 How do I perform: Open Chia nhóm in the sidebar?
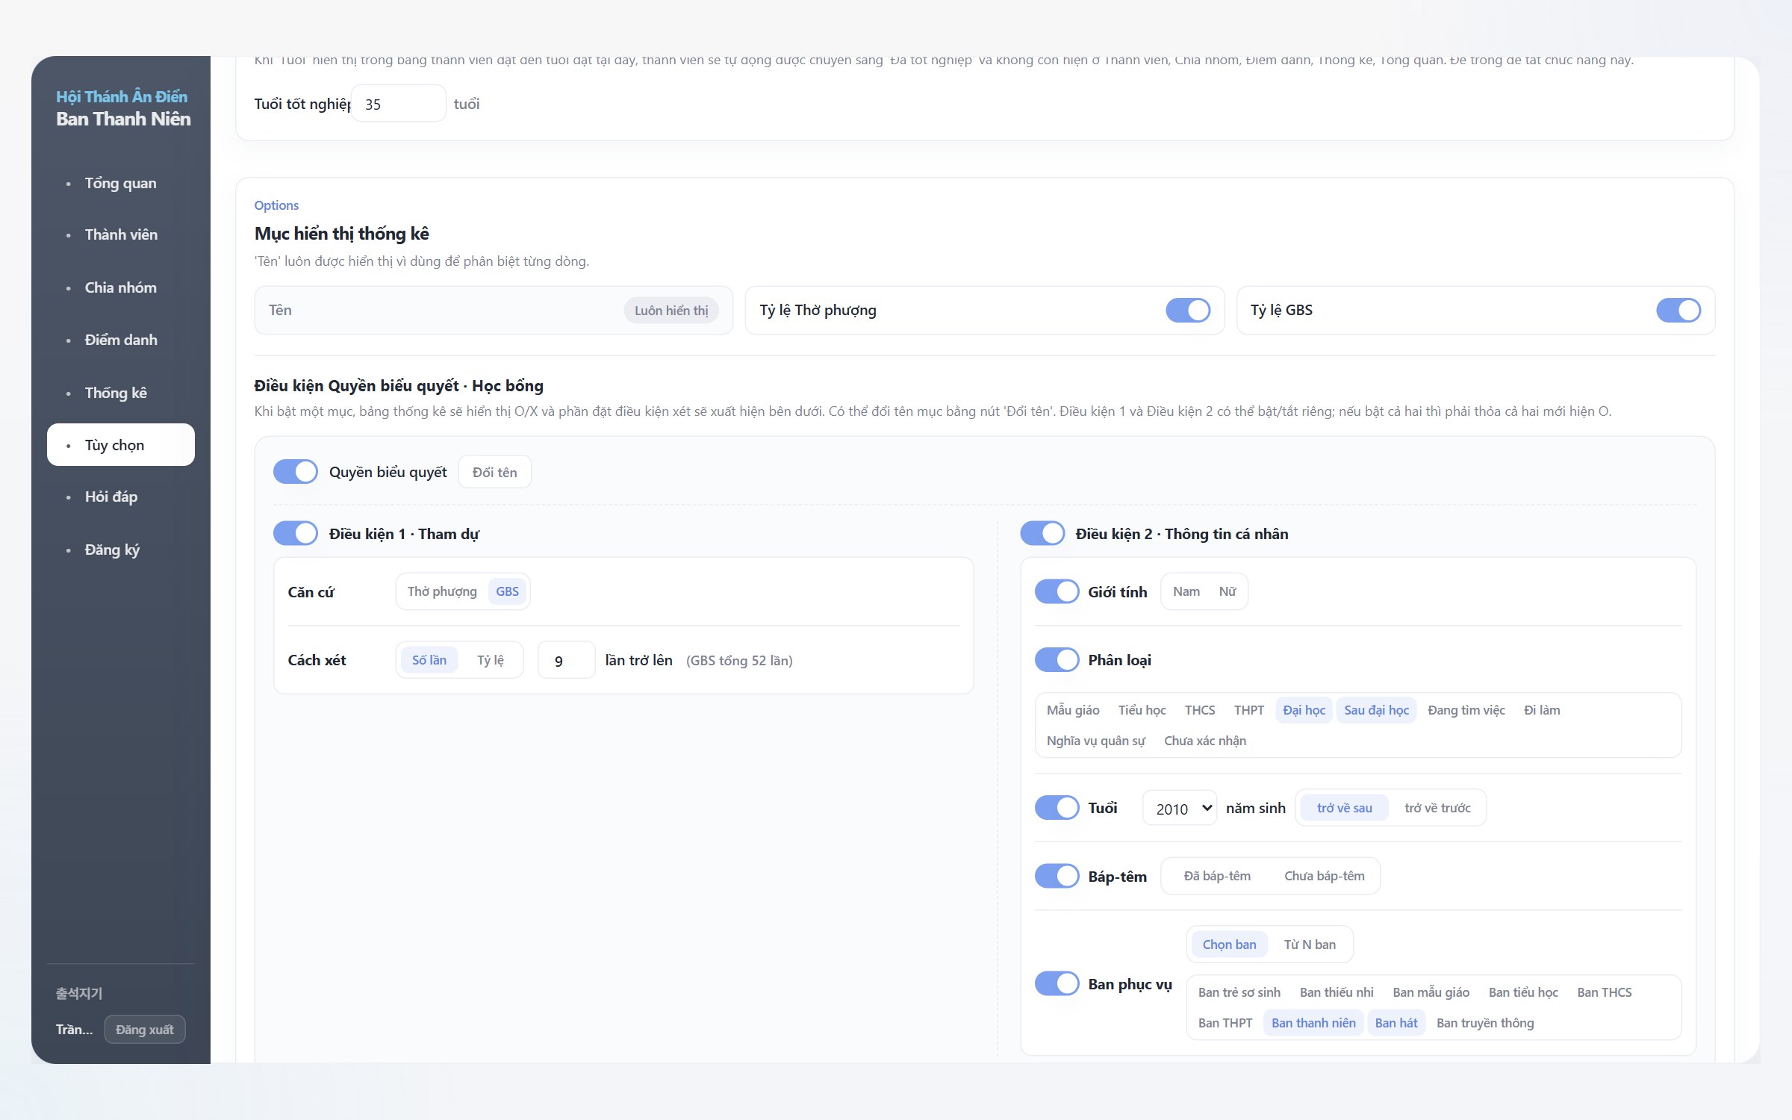(121, 287)
